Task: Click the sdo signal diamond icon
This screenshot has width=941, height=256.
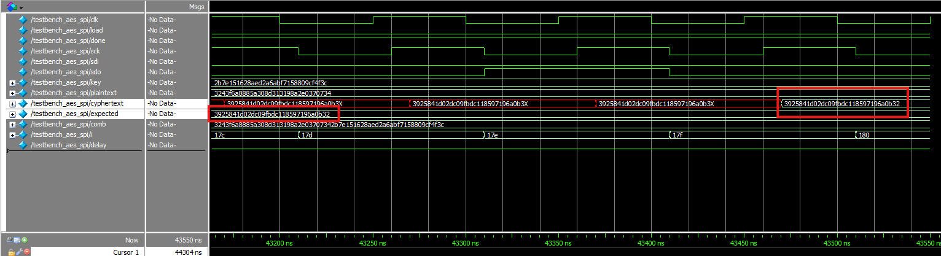Action: [23, 72]
